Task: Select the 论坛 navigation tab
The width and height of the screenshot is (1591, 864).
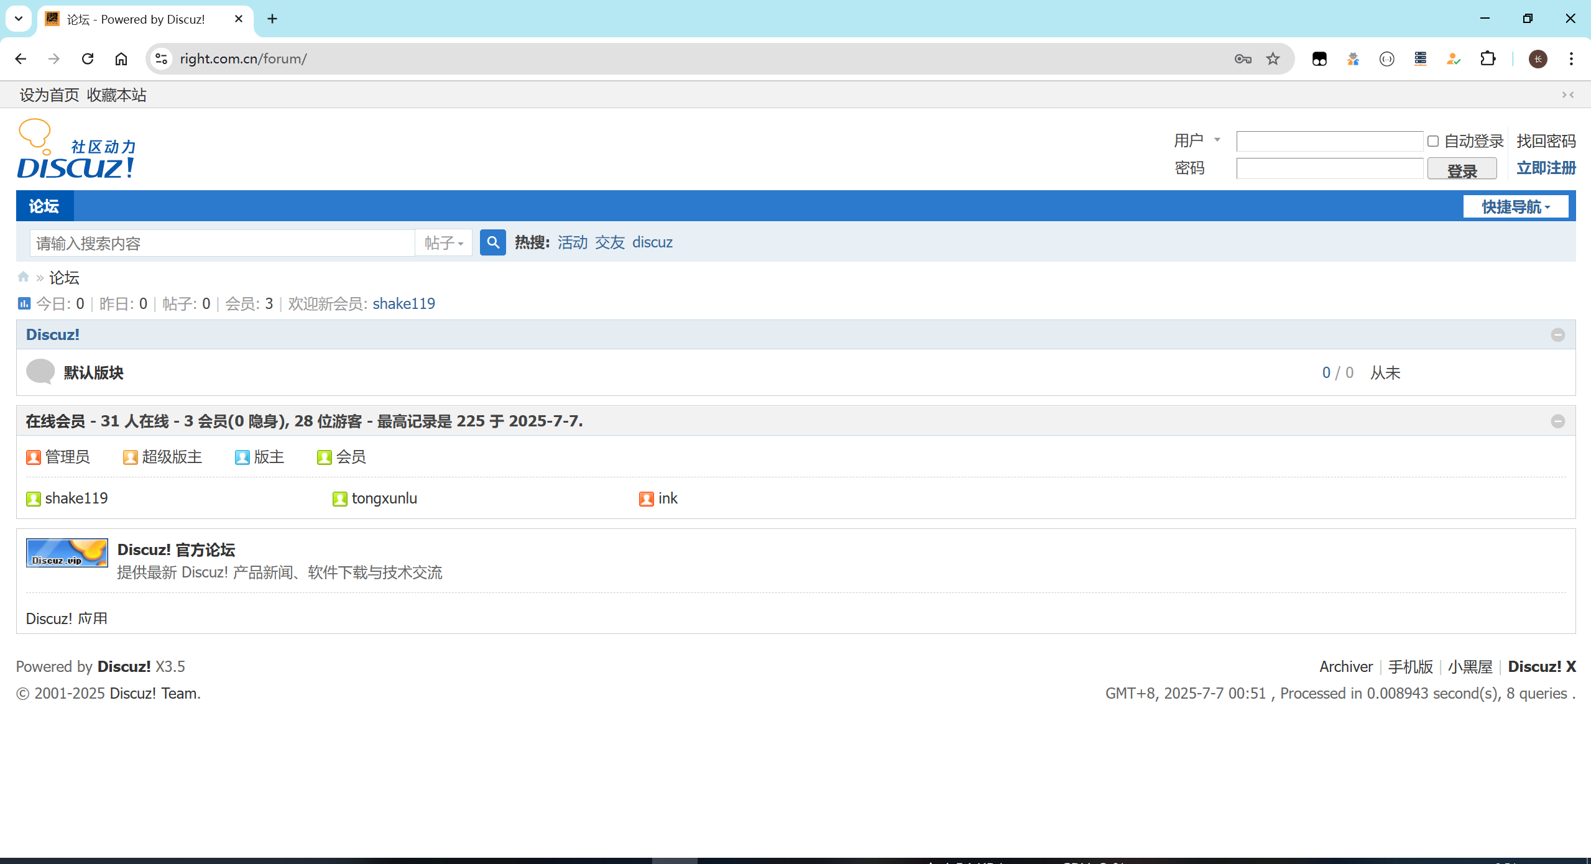Action: point(45,206)
